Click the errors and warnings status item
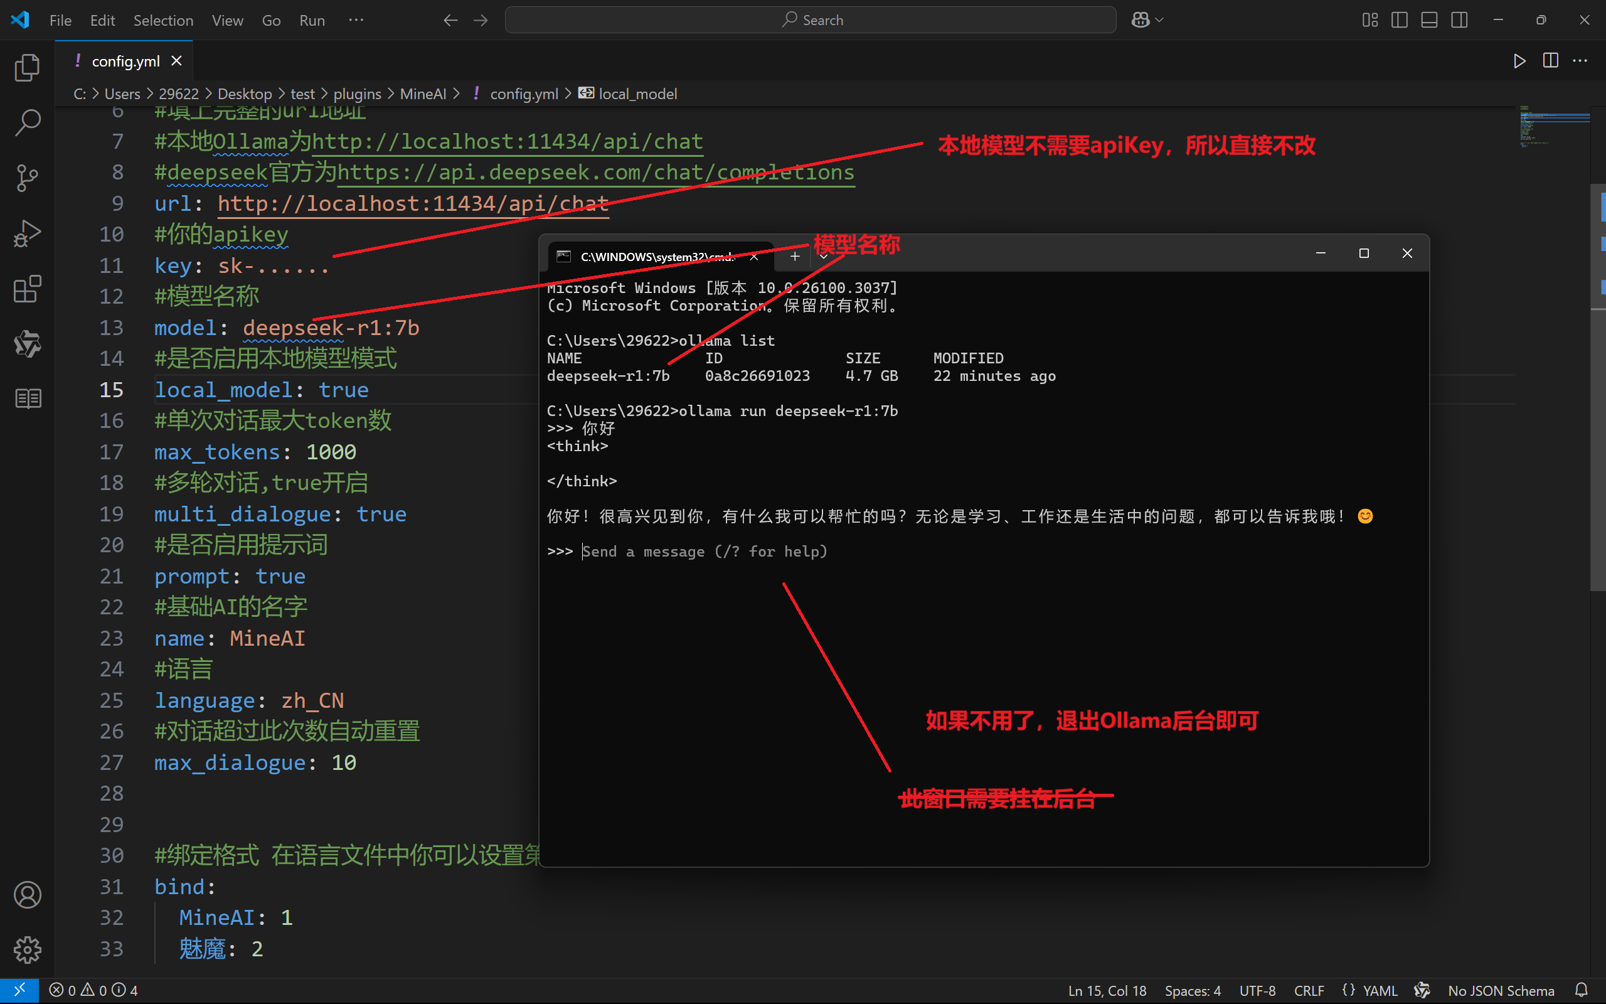Image resolution: width=1606 pixels, height=1004 pixels. [x=93, y=990]
